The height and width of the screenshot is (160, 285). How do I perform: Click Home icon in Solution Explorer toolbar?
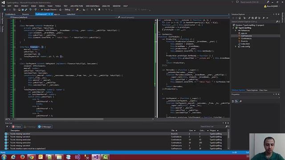click(x=240, y=18)
